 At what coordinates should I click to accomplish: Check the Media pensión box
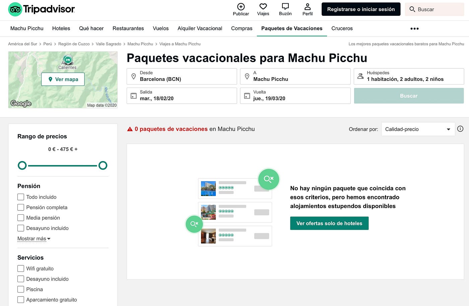[21, 218]
